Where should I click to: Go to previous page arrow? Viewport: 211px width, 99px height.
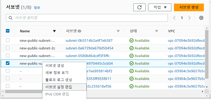(174, 18)
